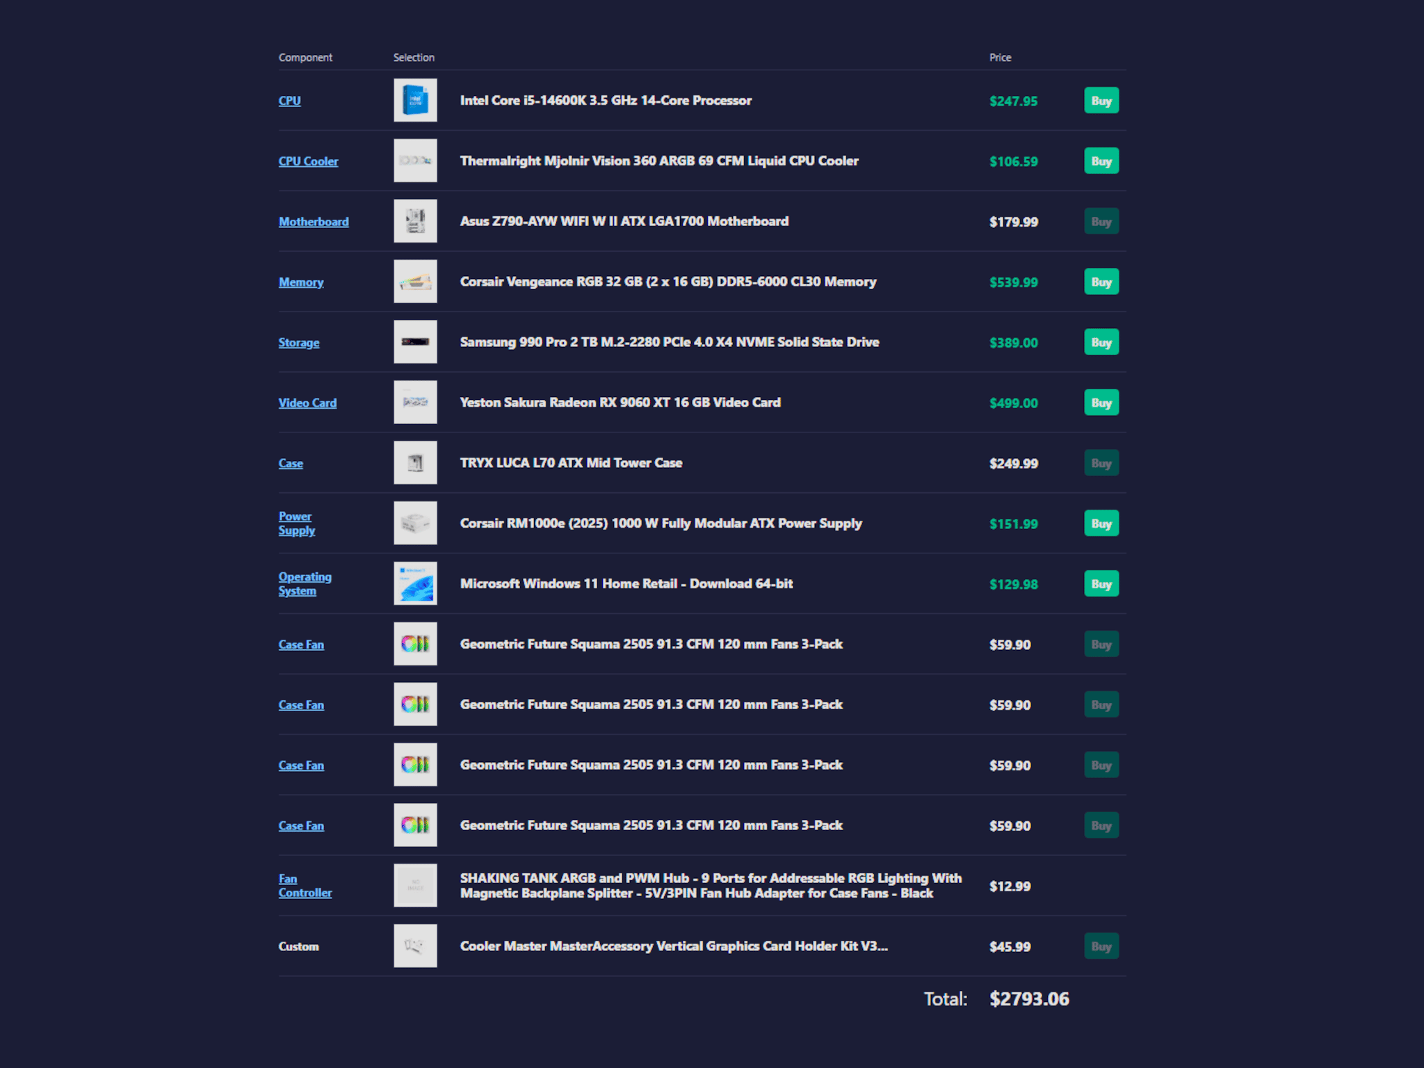Image resolution: width=1424 pixels, height=1068 pixels.
Task: Open the Thermalright Mjolnir Vision 360 product name
Action: click(x=659, y=161)
